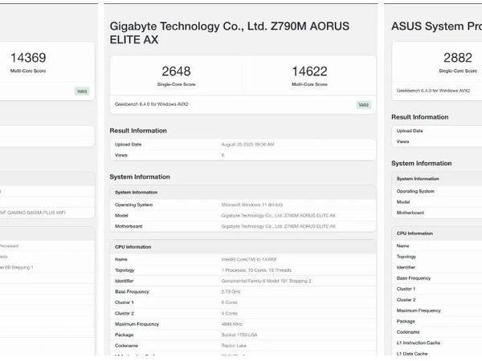Click the 'Views' label in the Gigabyte panel
This screenshot has height=361, width=482.
pos(121,155)
